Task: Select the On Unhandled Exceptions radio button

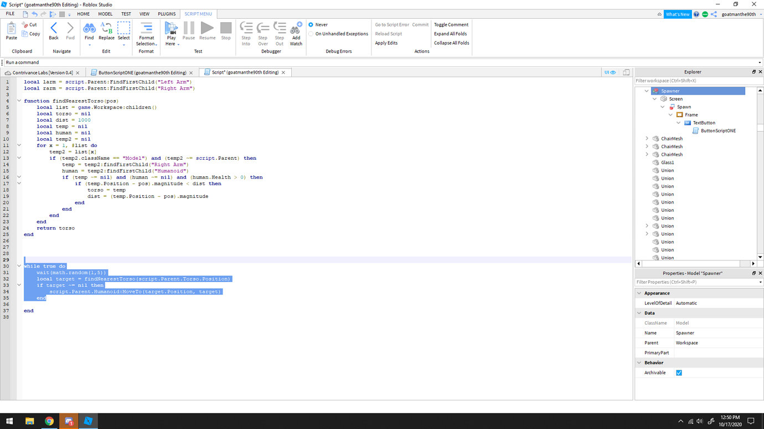Action: click(310, 33)
